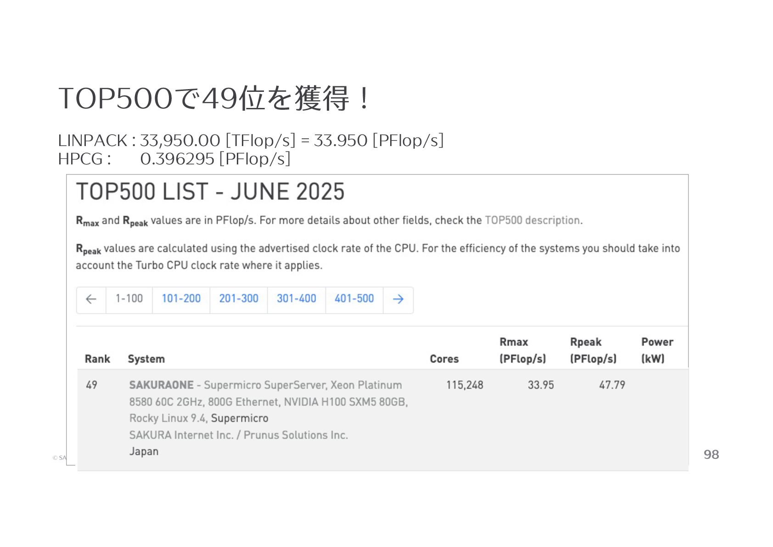Select the 1-100 pagination tab

click(129, 299)
